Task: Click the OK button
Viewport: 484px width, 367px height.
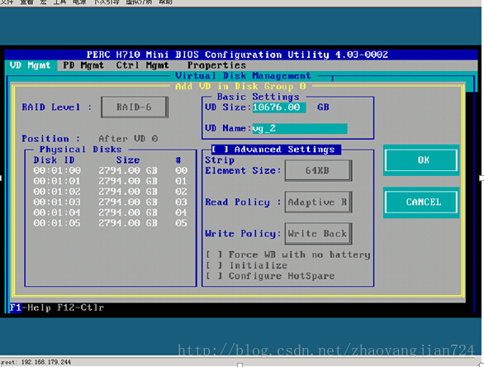Action: (x=421, y=160)
